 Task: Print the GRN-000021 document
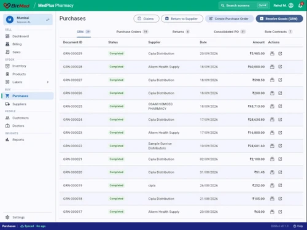point(272,159)
